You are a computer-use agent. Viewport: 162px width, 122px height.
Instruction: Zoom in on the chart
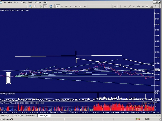pyautogui.click(x=31, y=7)
